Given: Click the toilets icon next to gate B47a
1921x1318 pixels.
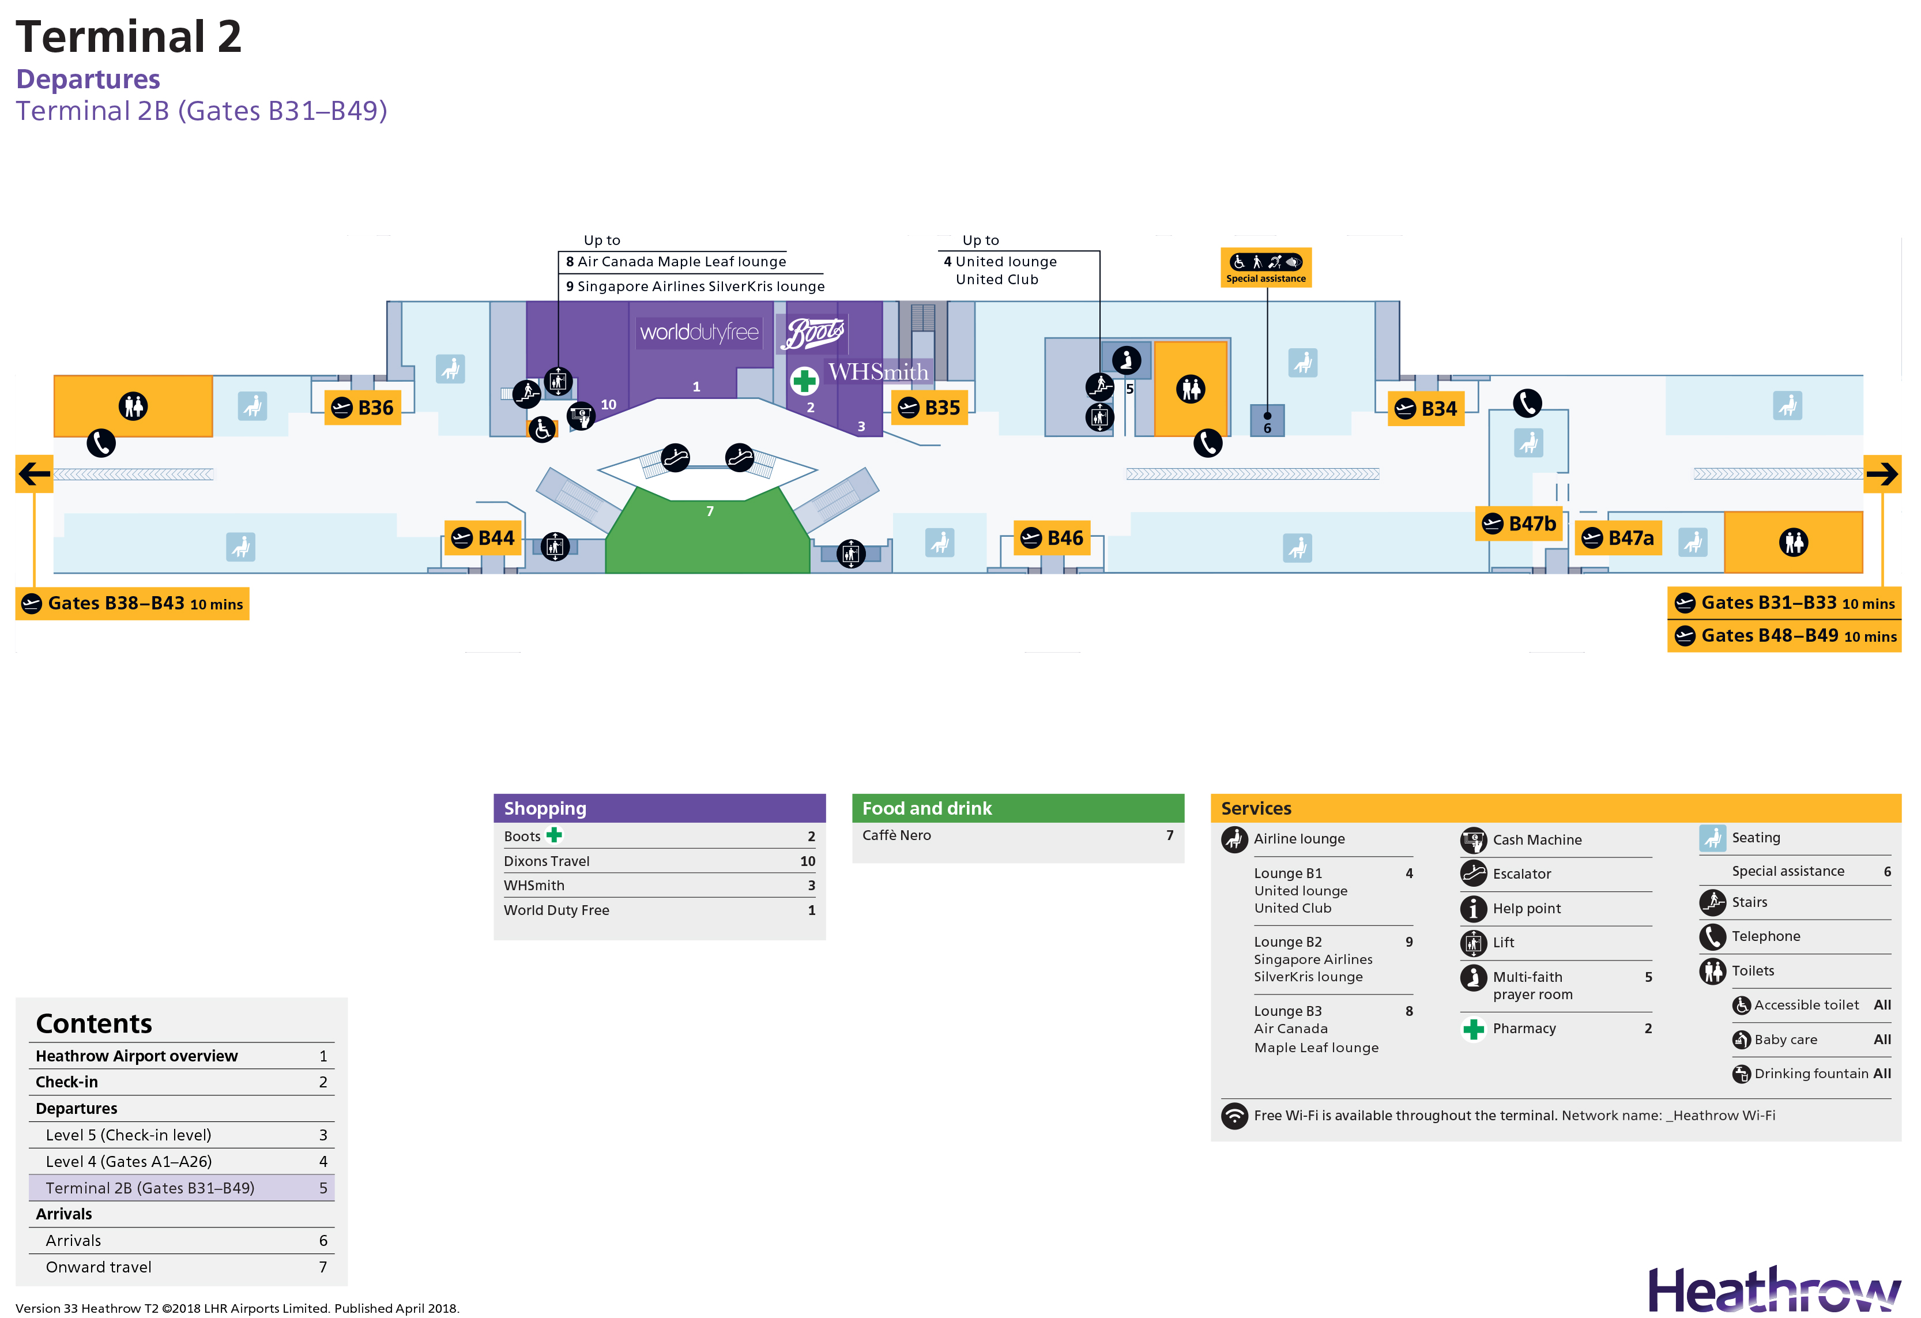Looking at the screenshot, I should [x=1793, y=543].
